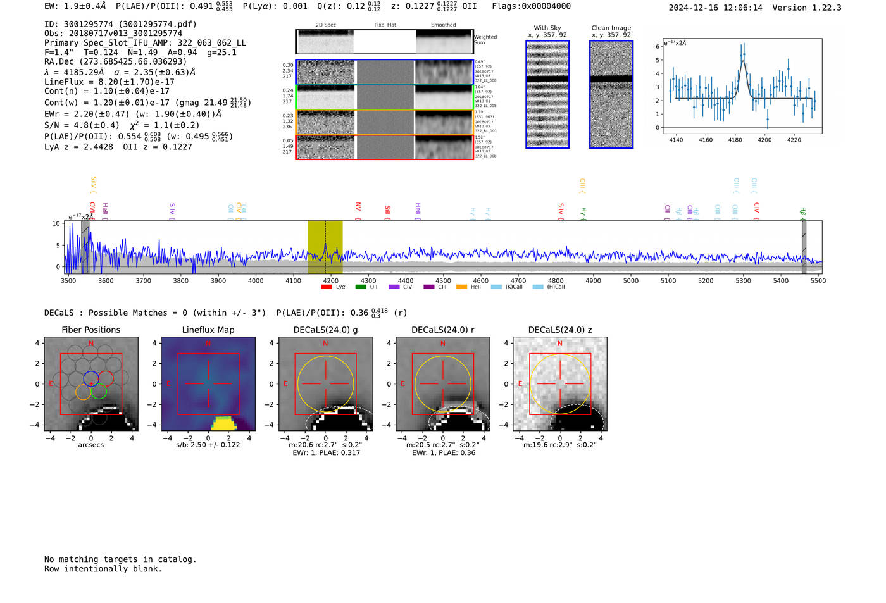
Task: Select the green-bordered fiber 2D spec row
Action: pos(385,97)
